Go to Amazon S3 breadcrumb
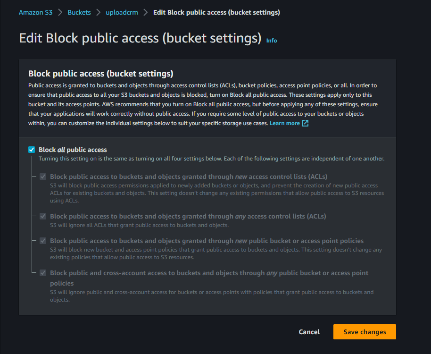431x354 pixels. (35, 12)
